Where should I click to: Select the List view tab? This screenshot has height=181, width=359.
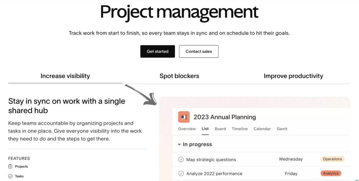pyautogui.click(x=205, y=129)
